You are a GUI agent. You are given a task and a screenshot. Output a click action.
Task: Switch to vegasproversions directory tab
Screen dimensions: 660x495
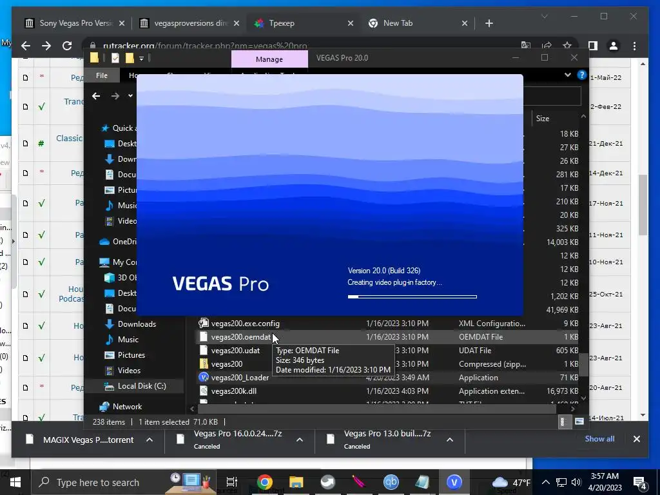click(190, 23)
